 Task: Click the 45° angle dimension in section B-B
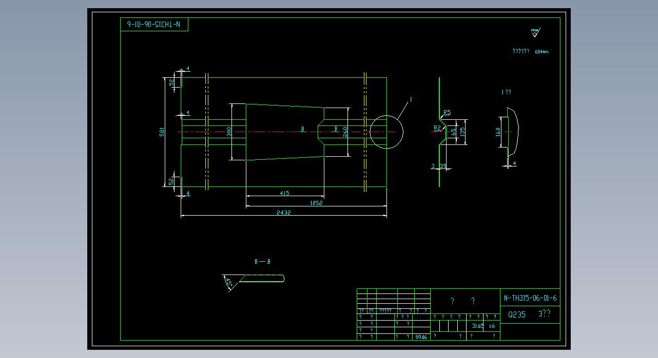(229, 283)
